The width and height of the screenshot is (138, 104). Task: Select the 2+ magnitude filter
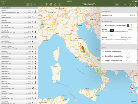[121, 5]
